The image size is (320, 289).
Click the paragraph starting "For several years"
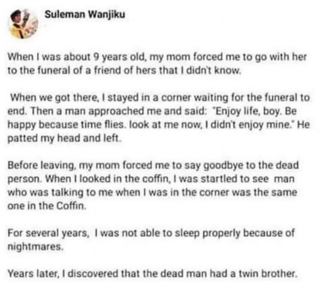click(x=151, y=240)
